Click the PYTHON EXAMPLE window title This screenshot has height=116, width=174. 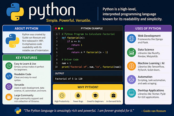[x=92, y=28]
